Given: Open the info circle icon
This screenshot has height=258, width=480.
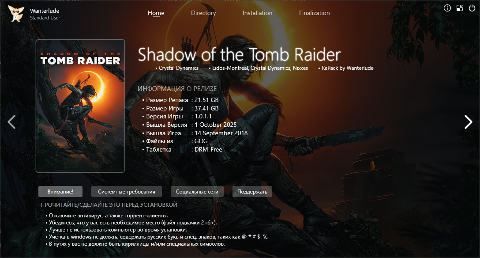Looking at the screenshot, I should [447, 8].
